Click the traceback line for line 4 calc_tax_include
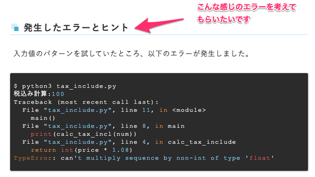Screen dimensions: 315x177 [129, 142]
